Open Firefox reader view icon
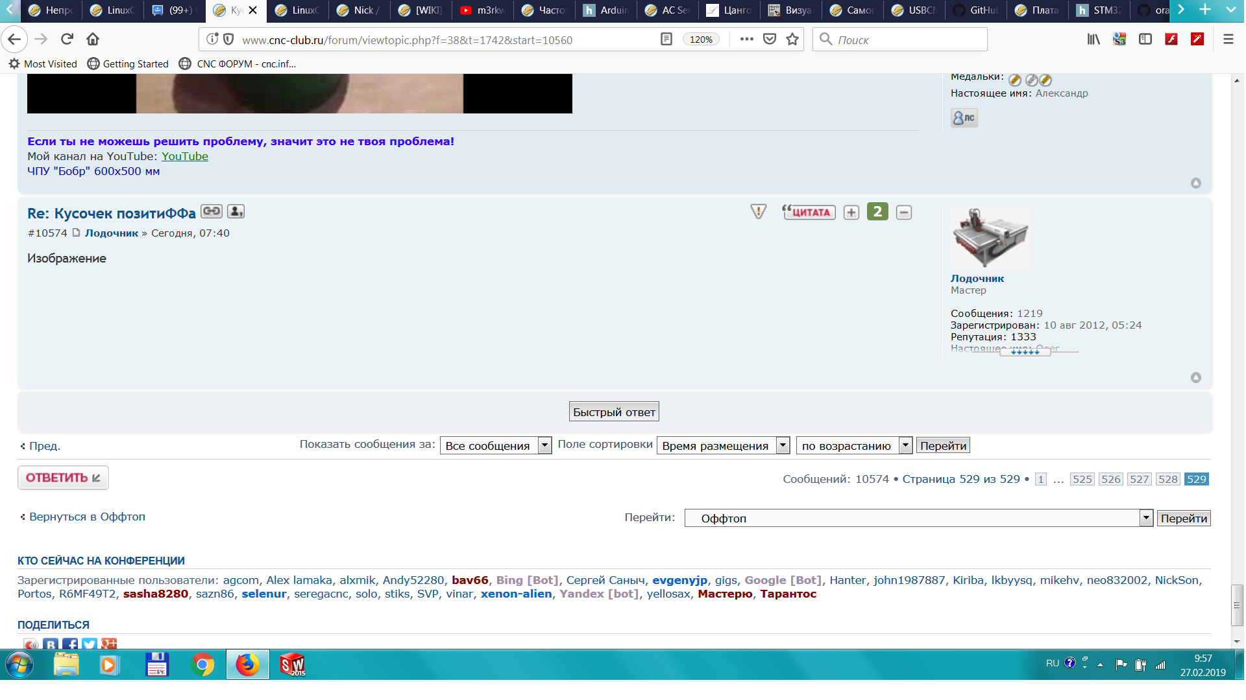This screenshot has width=1246, height=700. [x=666, y=40]
